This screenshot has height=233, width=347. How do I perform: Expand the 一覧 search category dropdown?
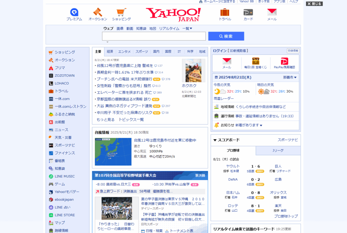point(187,29)
